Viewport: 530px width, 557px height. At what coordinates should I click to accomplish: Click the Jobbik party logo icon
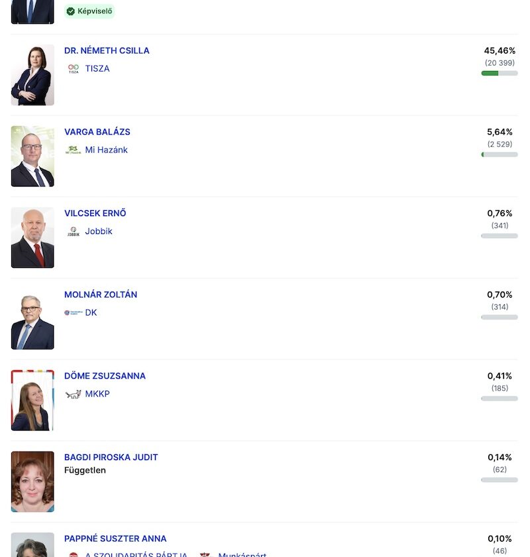pyautogui.click(x=73, y=231)
